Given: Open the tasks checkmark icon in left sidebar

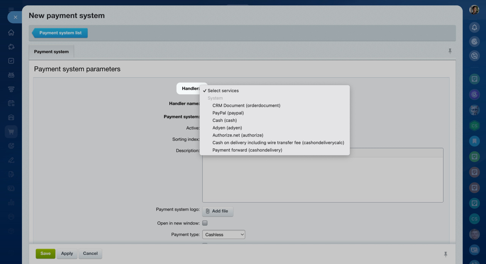Looking at the screenshot, I should [x=11, y=61].
